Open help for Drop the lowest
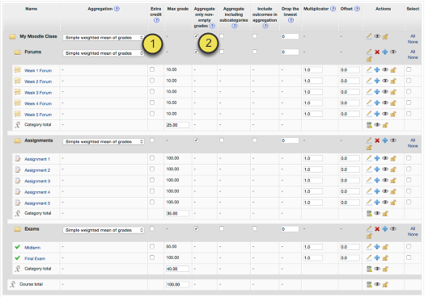The image size is (437, 297). tap(291, 20)
